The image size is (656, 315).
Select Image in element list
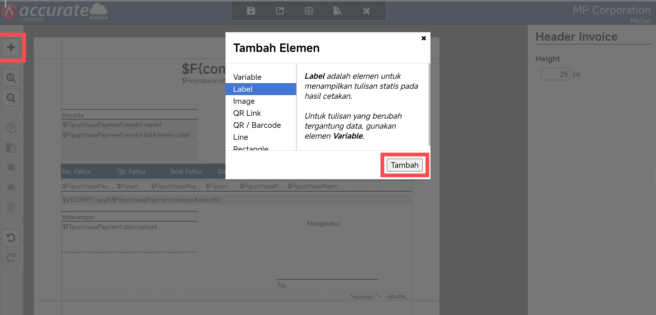pyautogui.click(x=244, y=101)
